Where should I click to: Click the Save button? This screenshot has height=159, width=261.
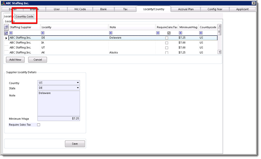tap(75, 144)
